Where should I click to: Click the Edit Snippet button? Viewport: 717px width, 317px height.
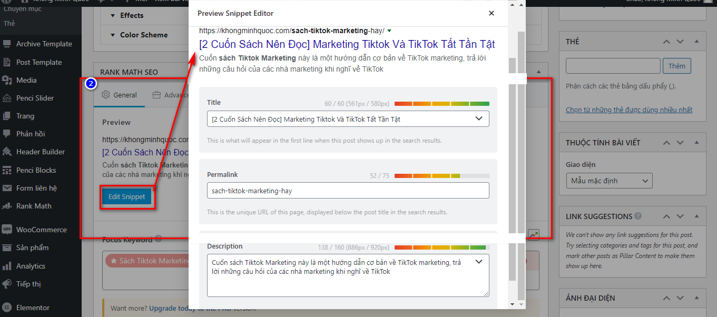(126, 196)
